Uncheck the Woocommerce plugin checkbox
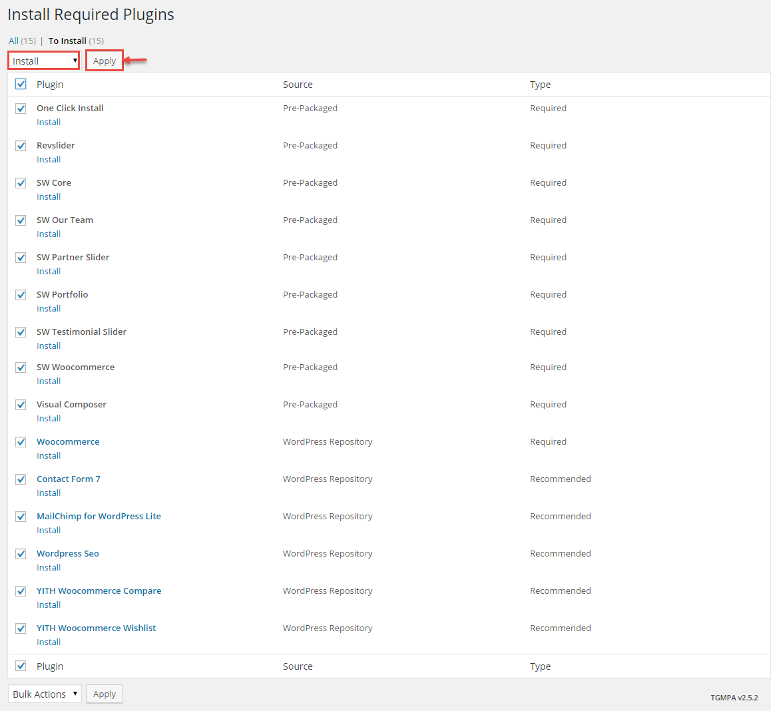The height and width of the screenshot is (711, 771). (21, 443)
